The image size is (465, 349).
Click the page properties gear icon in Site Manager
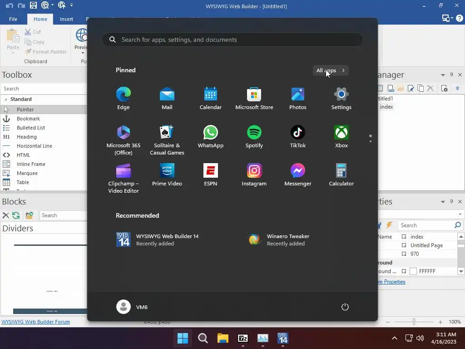(x=444, y=88)
